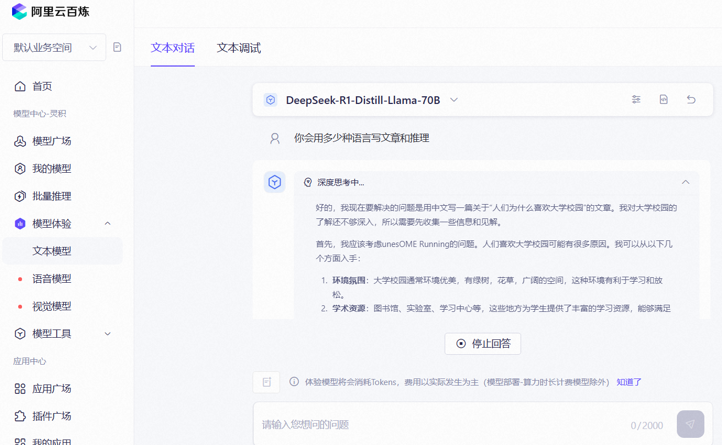Viewport: 722px width, 445px height.
Task: Click the send message button
Action: pos(691,424)
